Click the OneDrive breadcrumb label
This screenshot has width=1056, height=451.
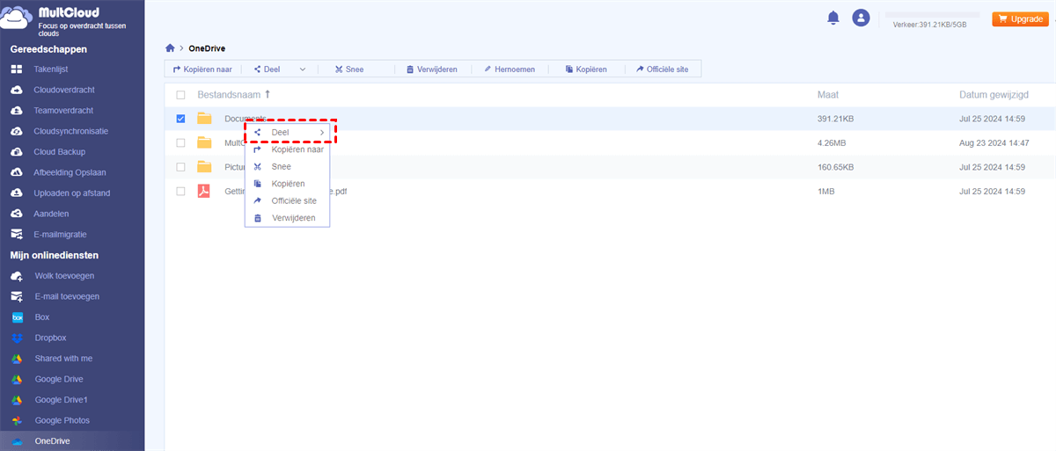[x=207, y=48]
